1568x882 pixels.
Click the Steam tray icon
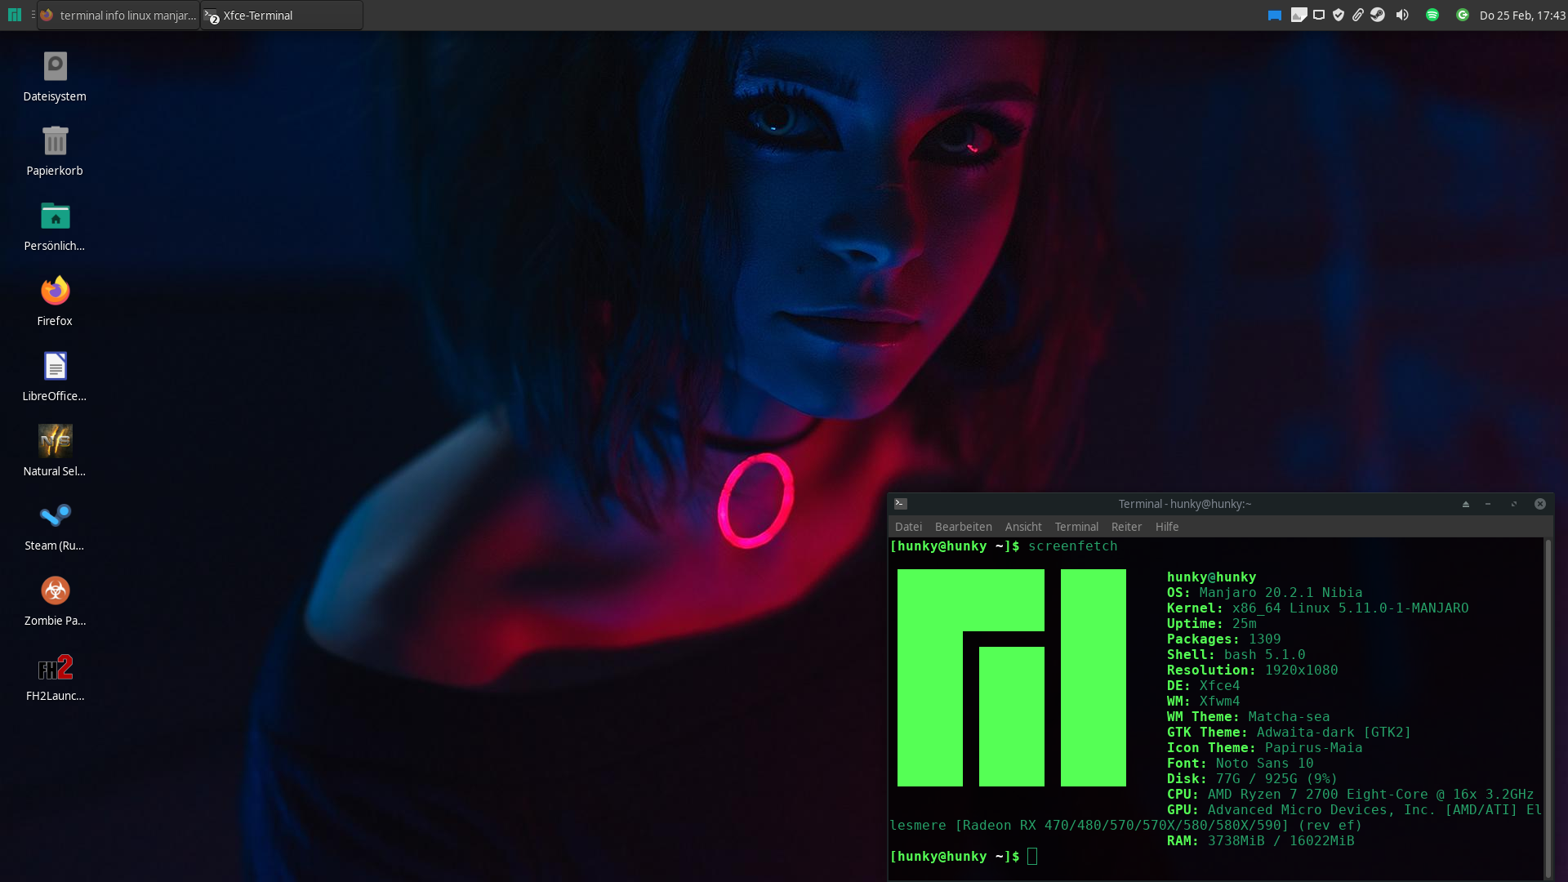(x=1378, y=15)
